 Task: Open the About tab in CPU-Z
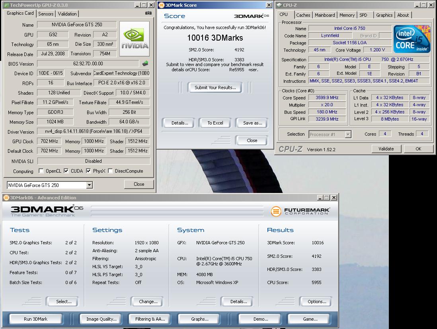tap(403, 15)
